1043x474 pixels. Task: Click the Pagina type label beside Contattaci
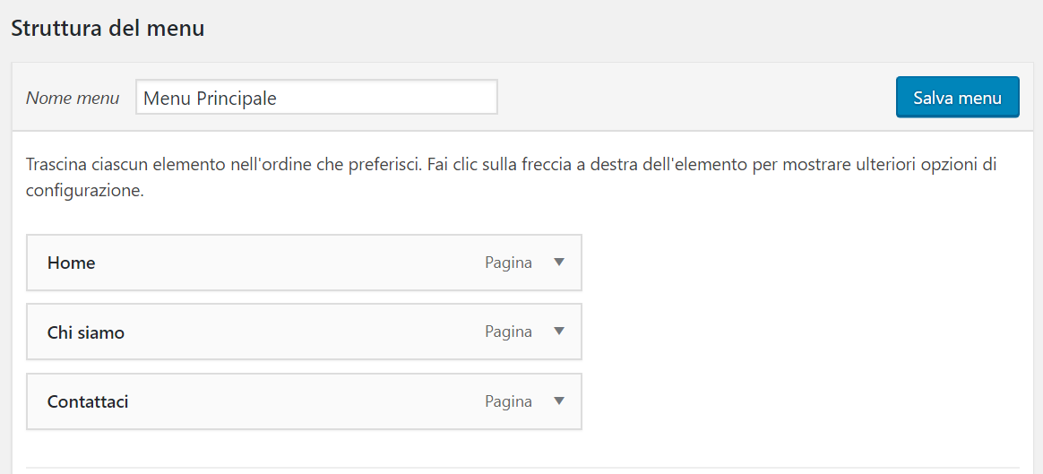(508, 401)
